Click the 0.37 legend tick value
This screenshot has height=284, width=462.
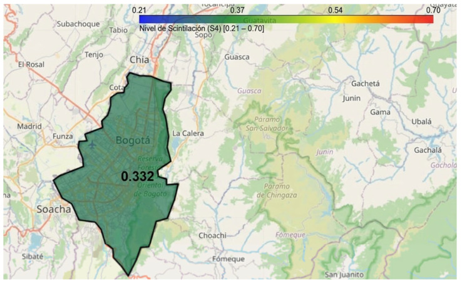tap(237, 10)
